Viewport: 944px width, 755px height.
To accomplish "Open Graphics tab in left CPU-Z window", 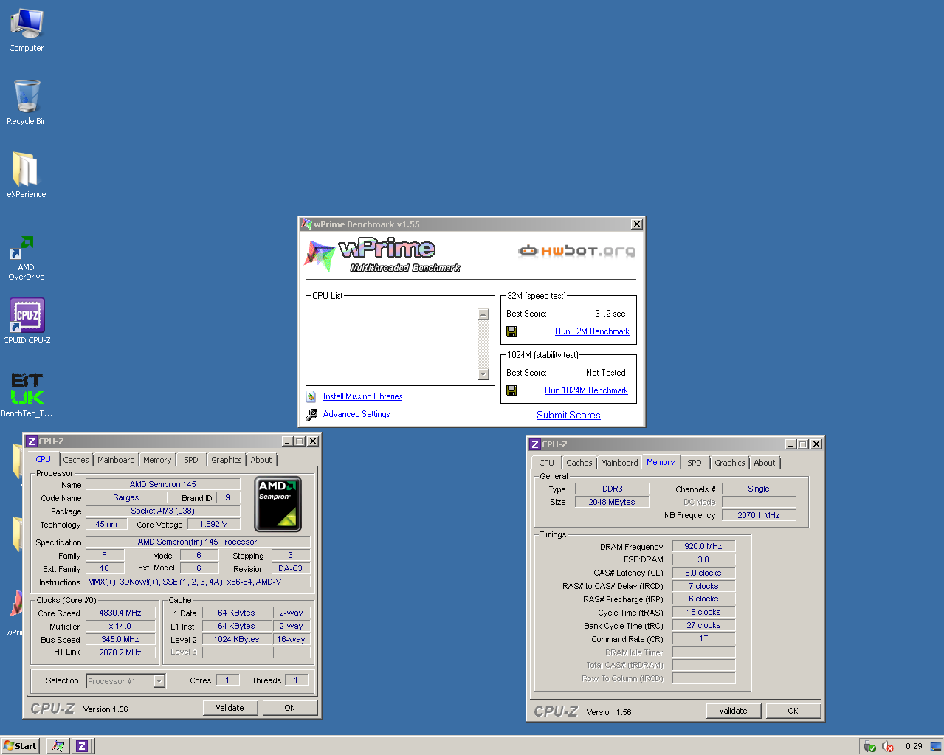I will [227, 460].
